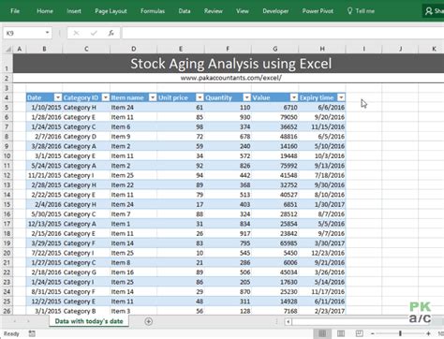Select quantity cell 826
444x339 pixels.
(x=228, y=166)
